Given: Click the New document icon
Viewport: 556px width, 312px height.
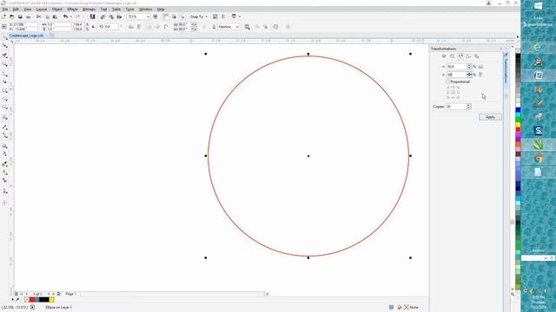Looking at the screenshot, I should point(3,16).
